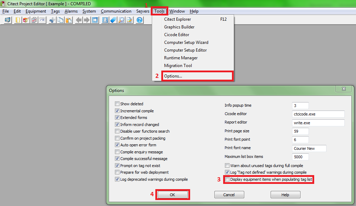Click the chart with pencil icon
This screenshot has width=356, height=206.
[x=129, y=20]
